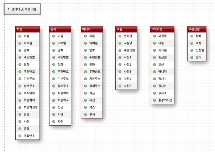Screen dimensions: 215x152
Task: Click green dot next to 수용인원 attribute
Action: [x=120, y=50]
